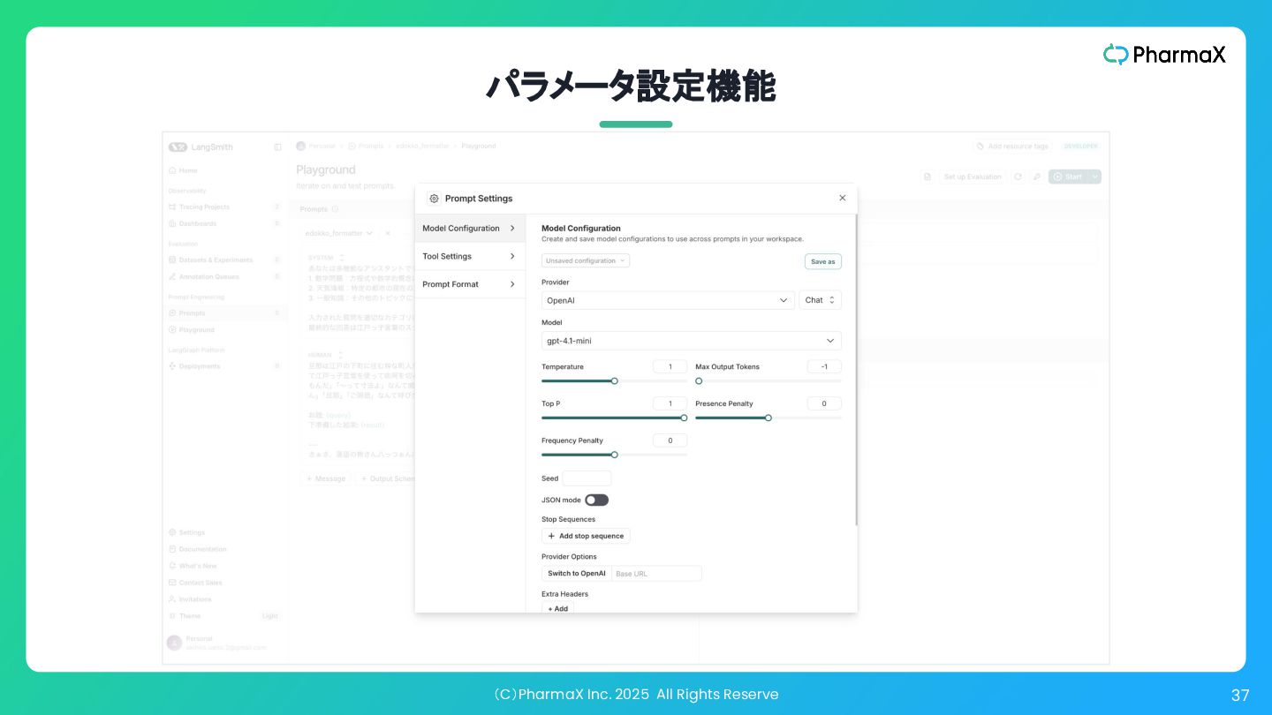Click the Top P value field
The height and width of the screenshot is (715, 1272).
670,403
